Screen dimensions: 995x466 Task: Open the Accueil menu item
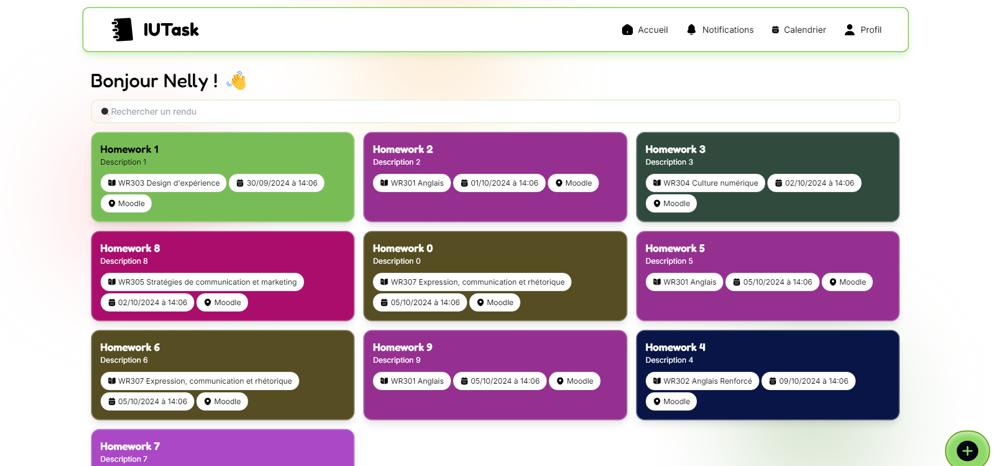pos(652,30)
